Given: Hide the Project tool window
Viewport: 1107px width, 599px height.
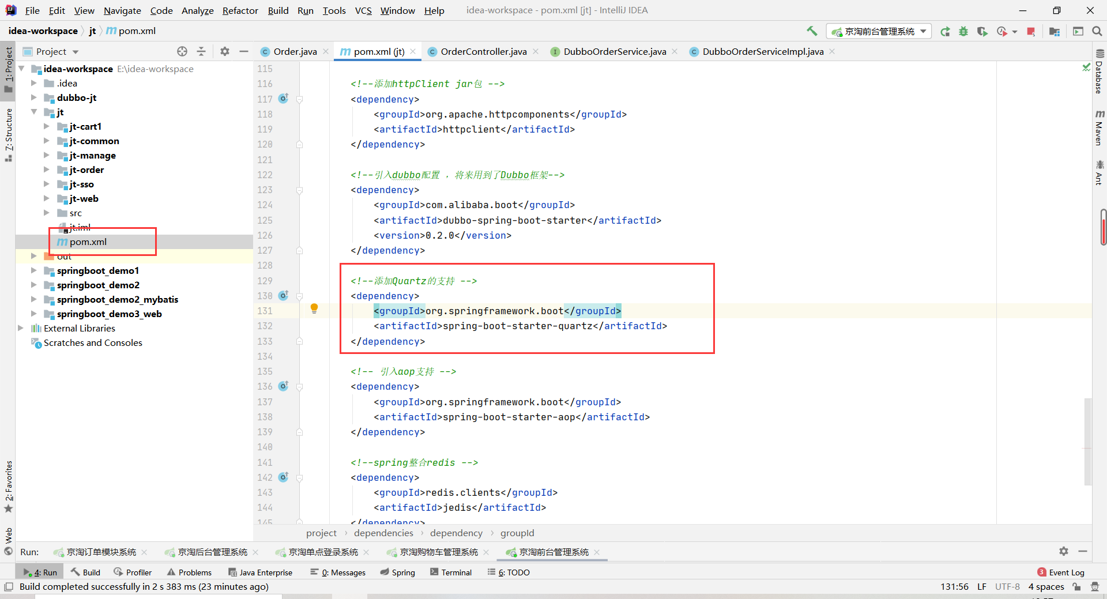Looking at the screenshot, I should [x=244, y=51].
